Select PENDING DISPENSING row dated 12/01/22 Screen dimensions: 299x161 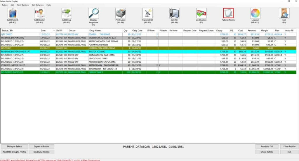pyautogui.click(x=148, y=38)
